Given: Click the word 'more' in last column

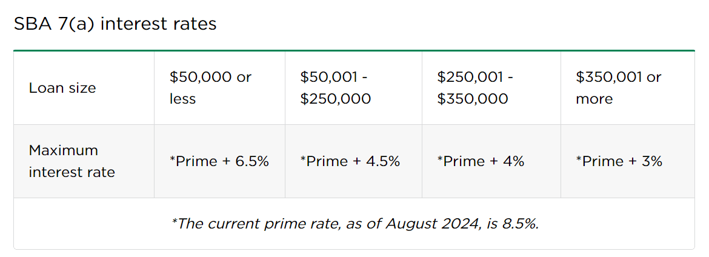Looking at the screenshot, I should (594, 99).
